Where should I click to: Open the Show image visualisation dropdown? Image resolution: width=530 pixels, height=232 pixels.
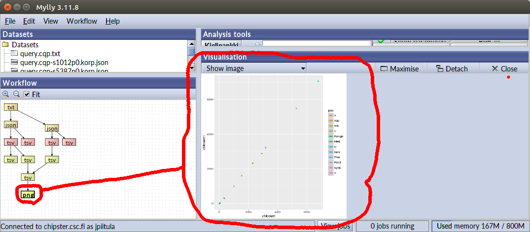coord(254,68)
